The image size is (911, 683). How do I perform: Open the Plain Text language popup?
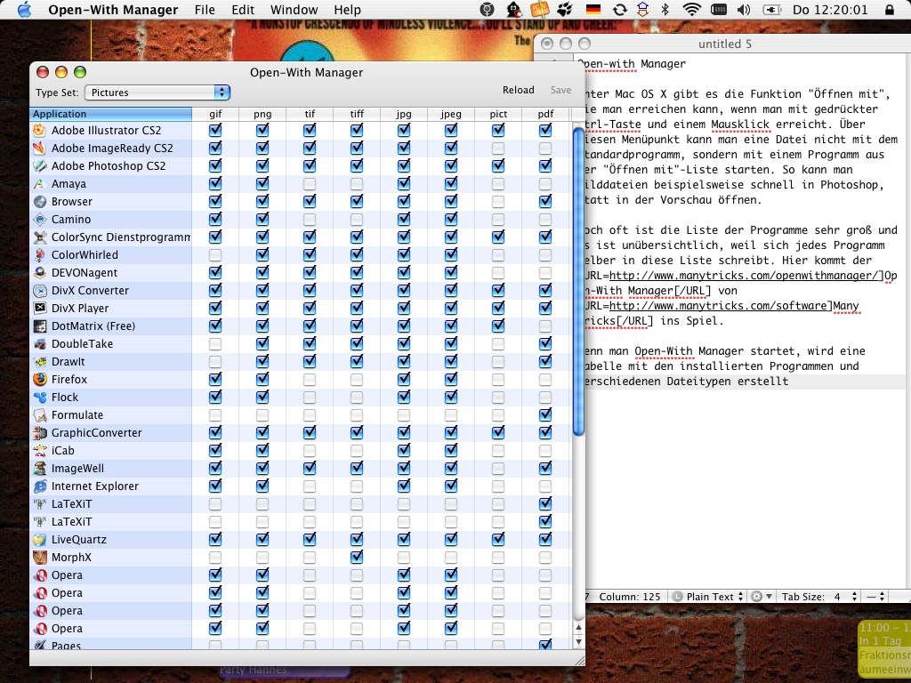(x=707, y=597)
